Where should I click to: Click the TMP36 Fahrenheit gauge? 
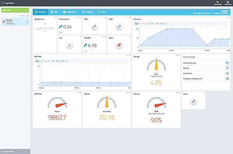click(x=107, y=102)
